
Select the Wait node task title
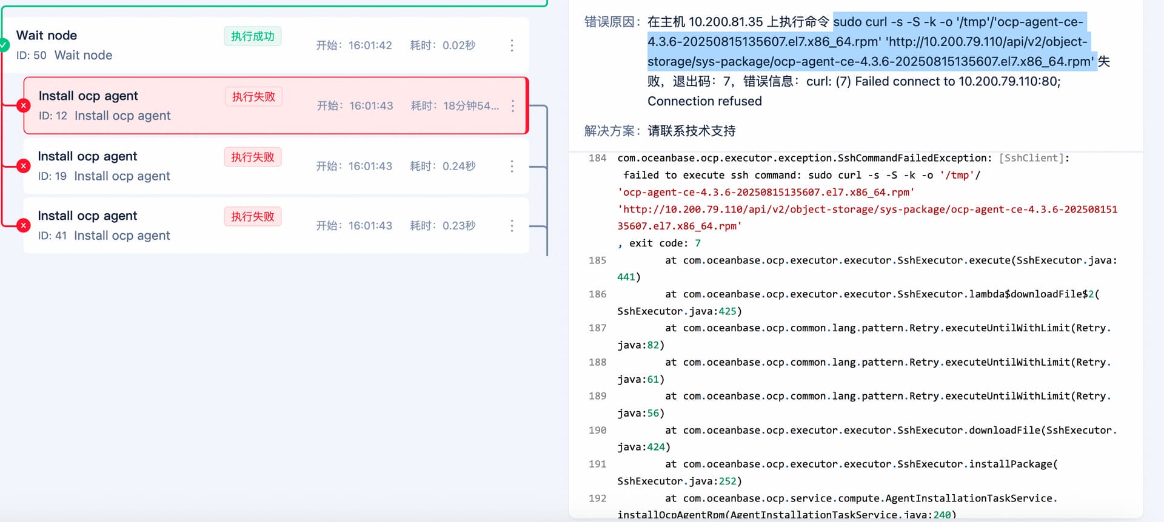click(x=47, y=35)
